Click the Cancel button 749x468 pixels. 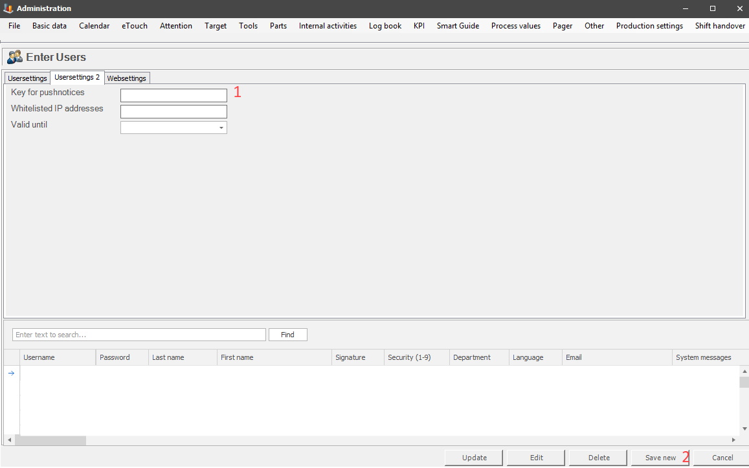[x=721, y=458]
